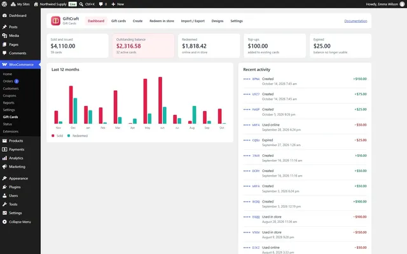This screenshot has height=254, width=407.
Task: Click the Orders count badge
Action: (17, 81)
